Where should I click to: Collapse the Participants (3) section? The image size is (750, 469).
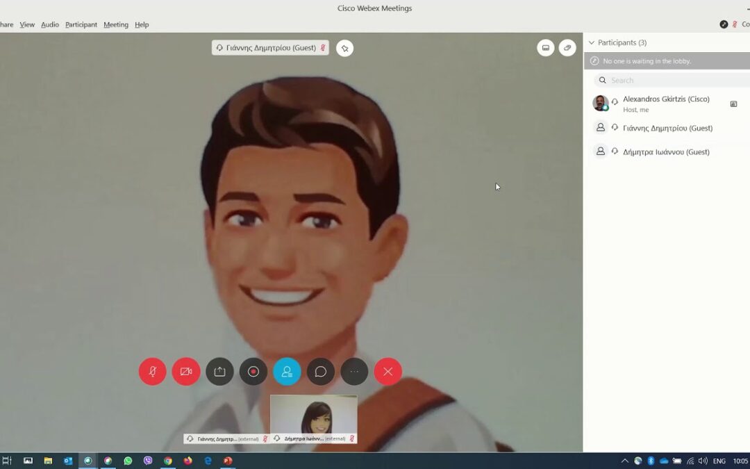592,43
